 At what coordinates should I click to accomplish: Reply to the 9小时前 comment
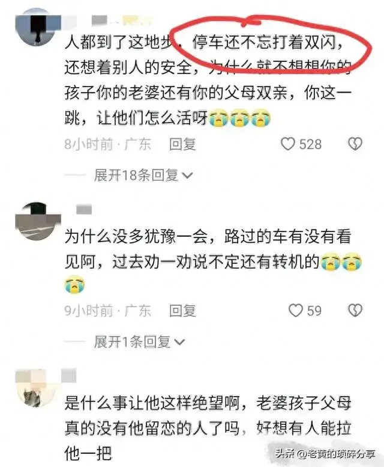(x=182, y=311)
